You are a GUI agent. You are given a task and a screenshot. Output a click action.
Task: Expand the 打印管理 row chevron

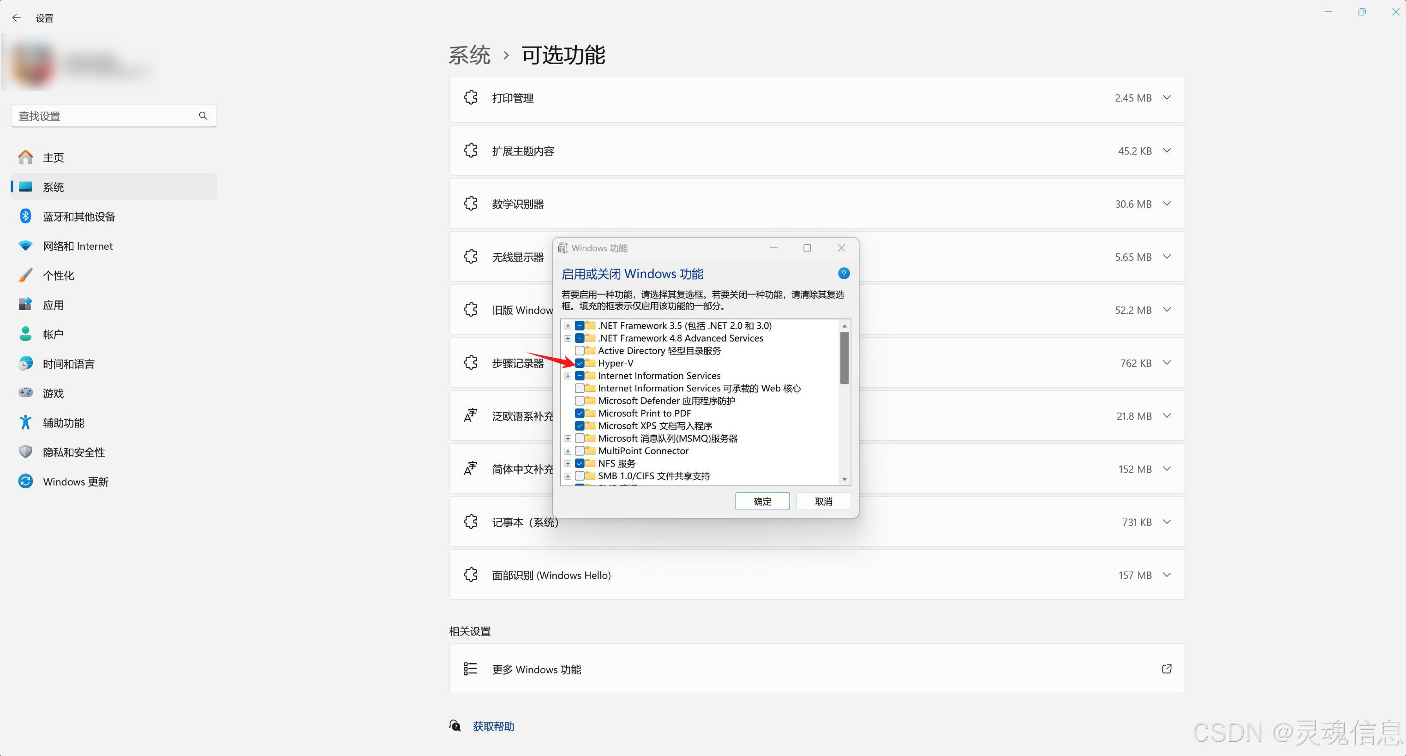[x=1167, y=98]
